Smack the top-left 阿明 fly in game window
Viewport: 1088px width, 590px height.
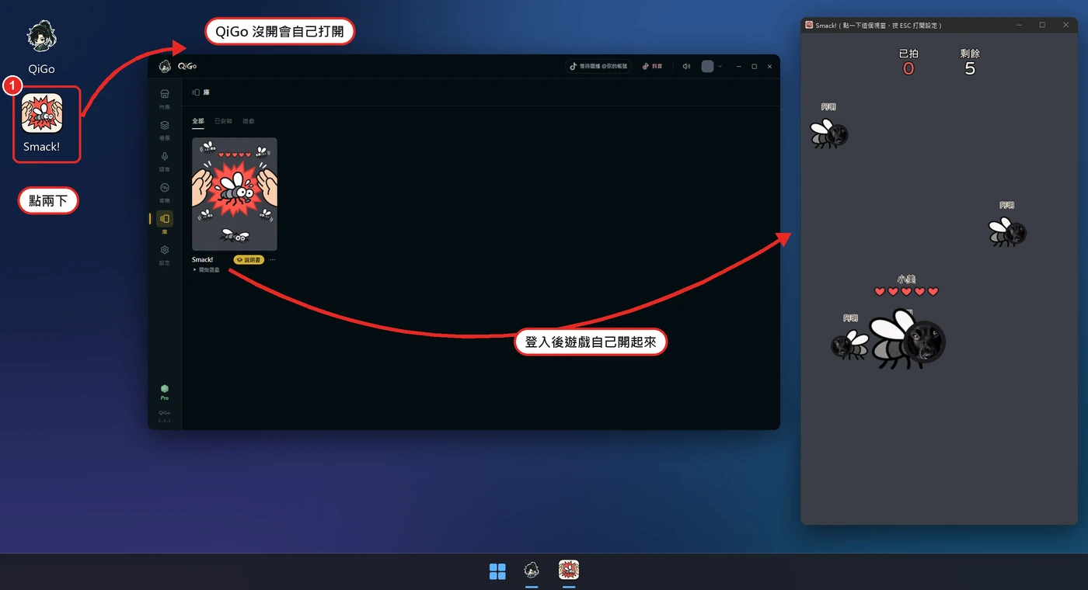click(x=829, y=134)
